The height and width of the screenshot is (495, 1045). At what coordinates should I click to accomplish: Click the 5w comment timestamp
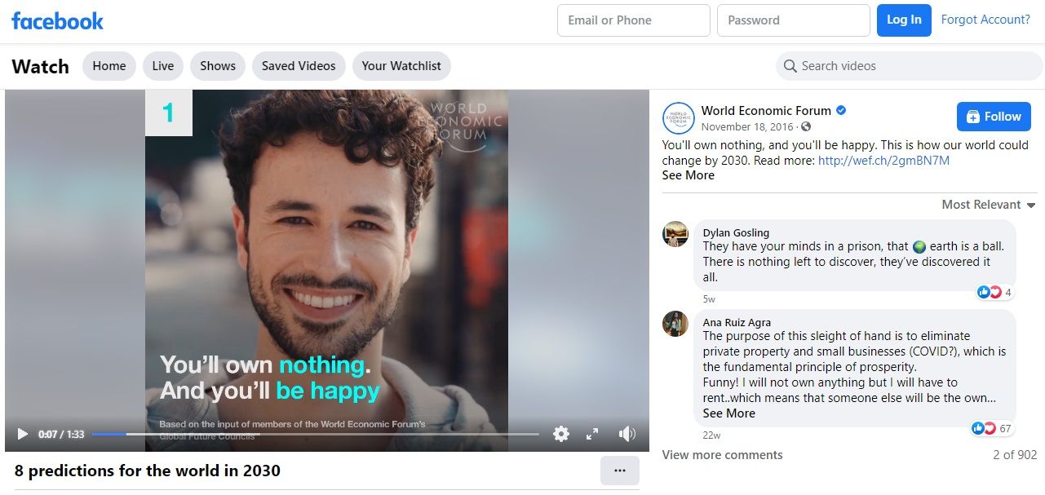coord(709,299)
